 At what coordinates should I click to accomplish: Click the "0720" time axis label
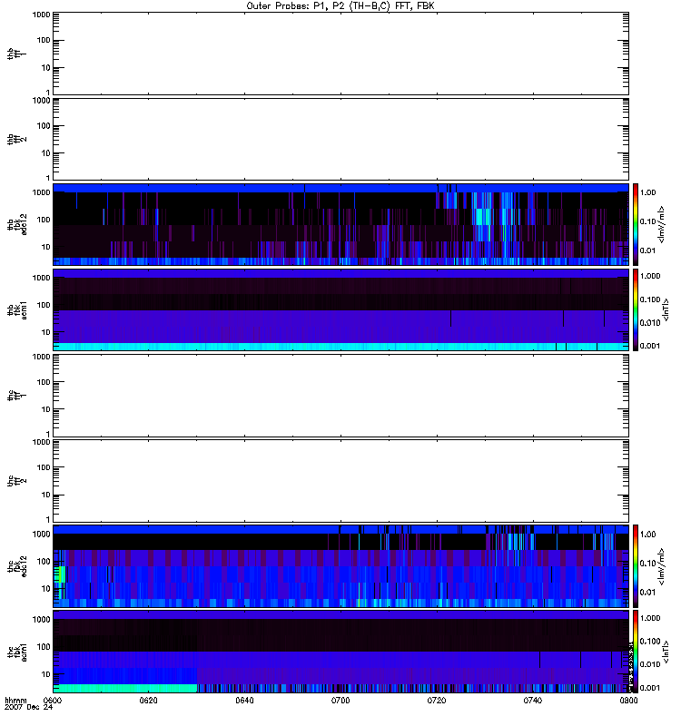[x=437, y=701]
